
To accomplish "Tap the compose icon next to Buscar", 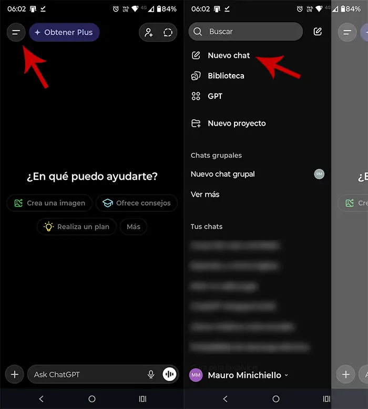I will click(x=318, y=32).
